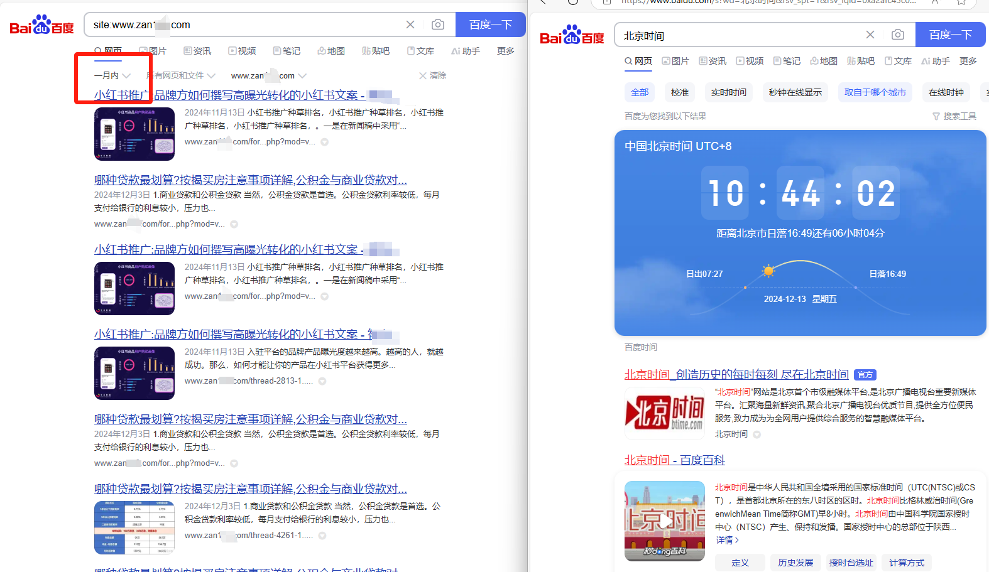Viewport: 989px width, 572px height.
Task: Open the 所有网页和文件 file type dropdown
Action: tap(181, 75)
